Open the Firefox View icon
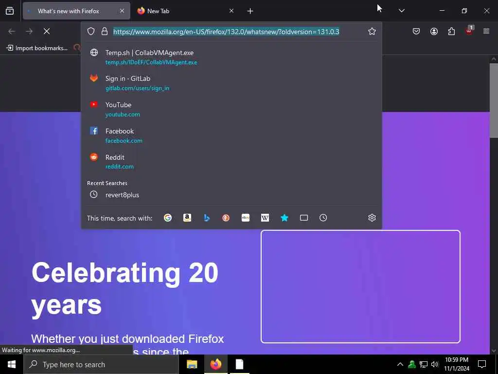This screenshot has height=374, width=498. coord(10,11)
